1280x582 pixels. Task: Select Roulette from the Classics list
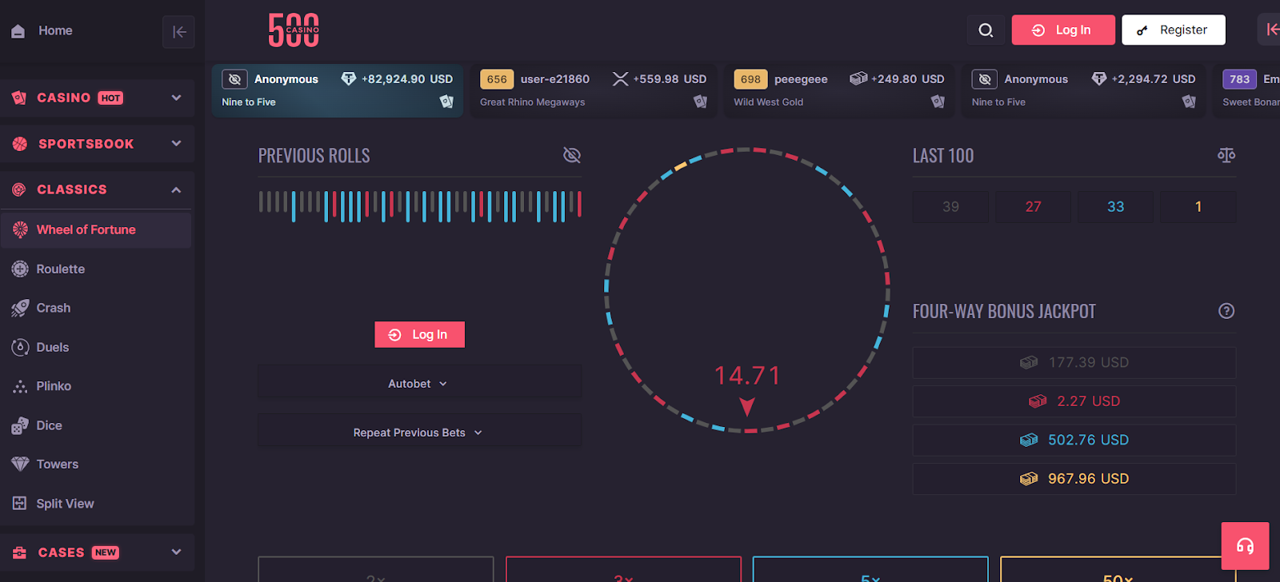[x=60, y=269]
